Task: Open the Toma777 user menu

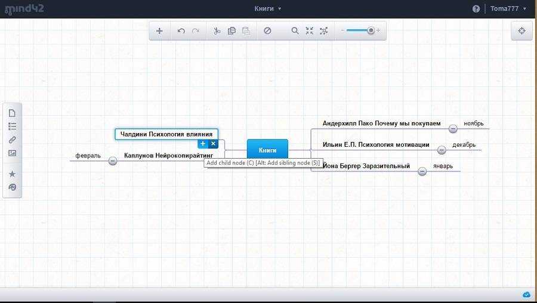Action: click(x=508, y=8)
